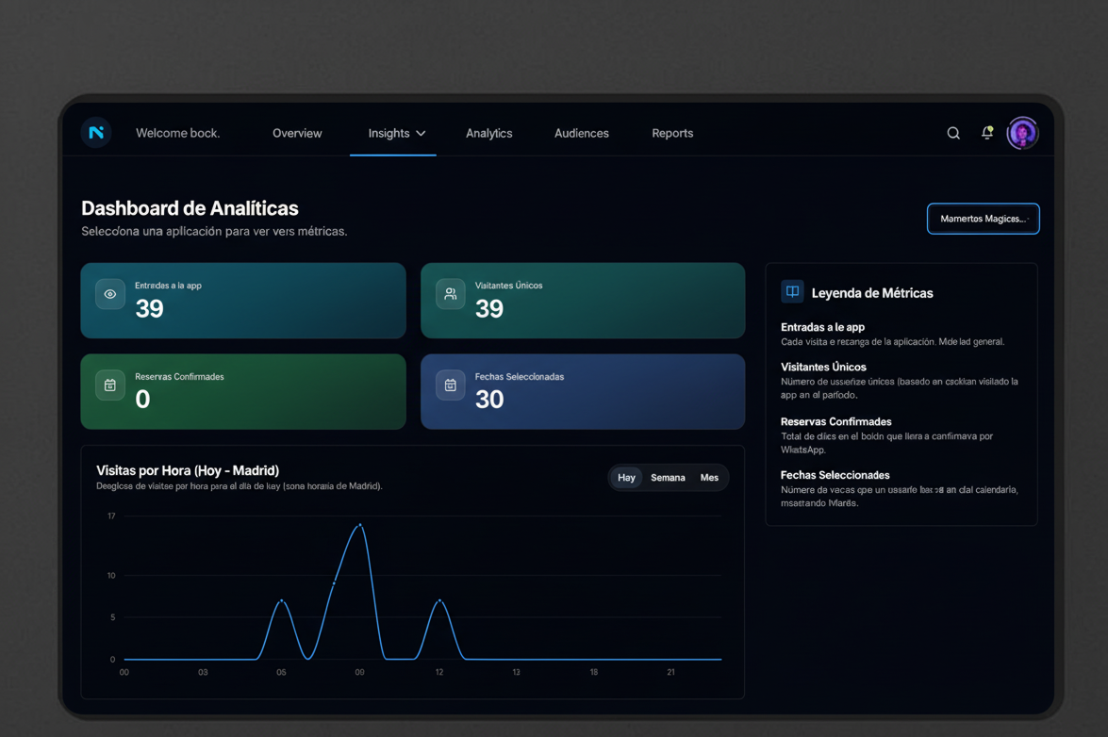The width and height of the screenshot is (1108, 737).
Task: Open the Analytics tab
Action: pos(488,133)
